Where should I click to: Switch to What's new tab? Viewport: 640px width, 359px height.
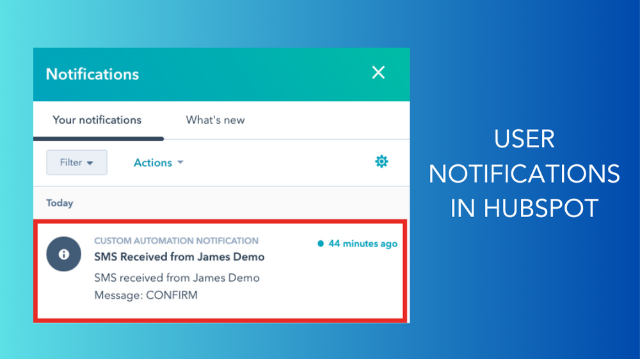(215, 120)
